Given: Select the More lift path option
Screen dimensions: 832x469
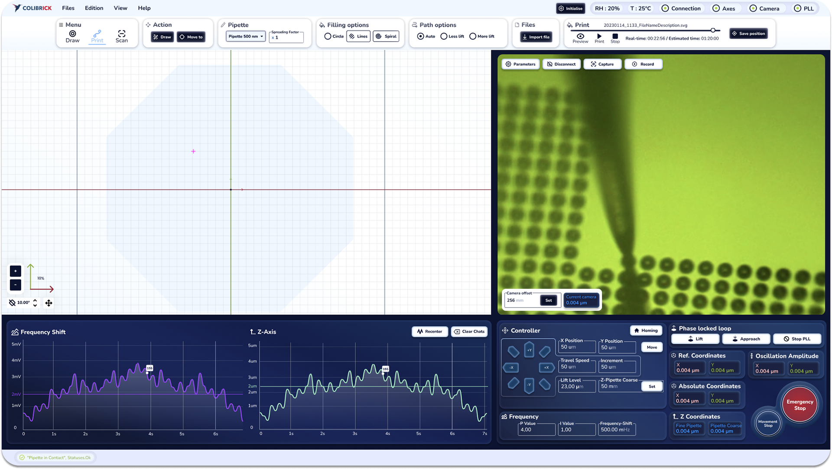Looking at the screenshot, I should 473,37.
